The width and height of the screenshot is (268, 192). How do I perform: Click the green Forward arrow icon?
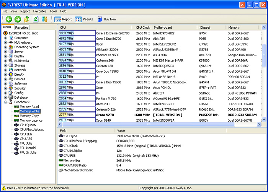pos(18,19)
